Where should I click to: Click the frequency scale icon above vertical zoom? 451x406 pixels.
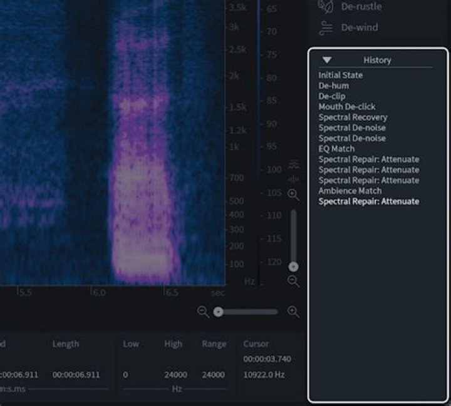click(x=293, y=165)
